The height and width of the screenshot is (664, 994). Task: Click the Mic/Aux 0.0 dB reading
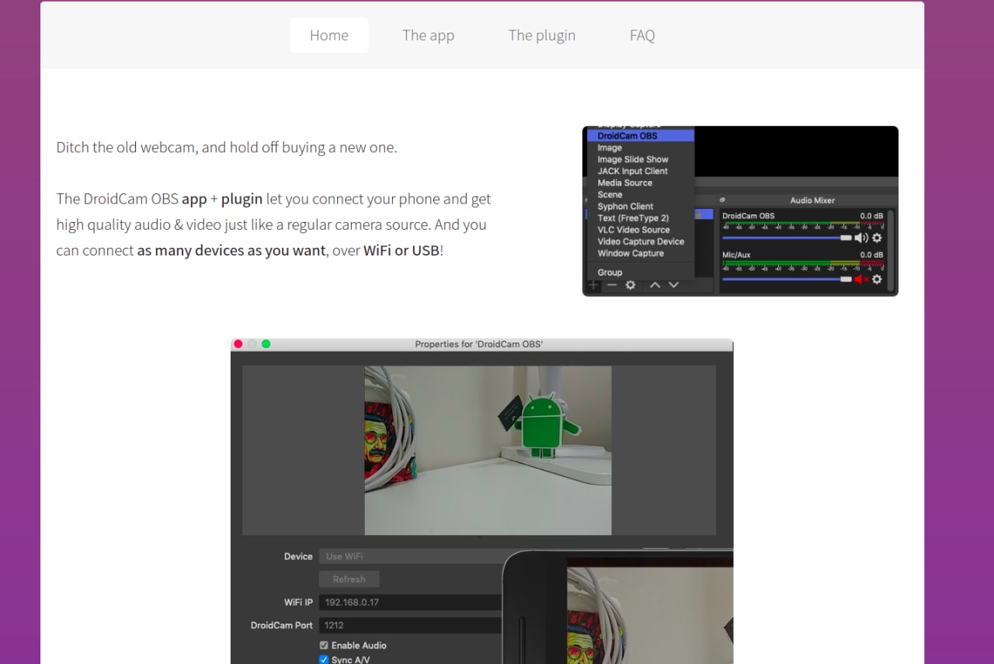tap(871, 255)
